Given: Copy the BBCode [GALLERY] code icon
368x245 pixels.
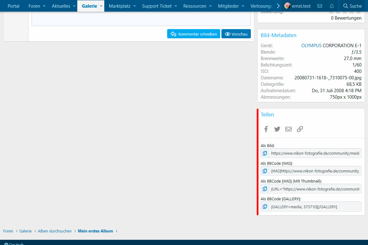Looking at the screenshot, I should point(265,206).
